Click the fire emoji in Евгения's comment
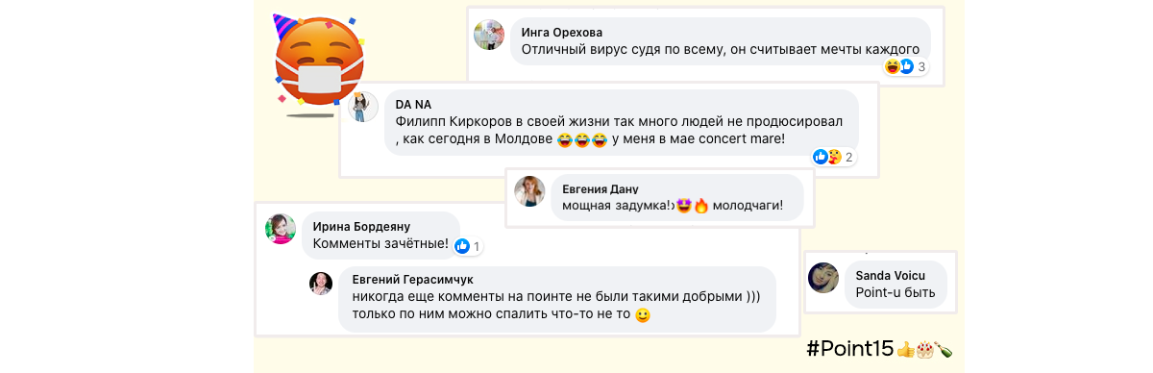1153x373 pixels. [701, 205]
